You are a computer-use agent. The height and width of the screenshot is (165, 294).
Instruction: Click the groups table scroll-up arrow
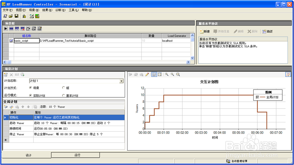(192, 36)
